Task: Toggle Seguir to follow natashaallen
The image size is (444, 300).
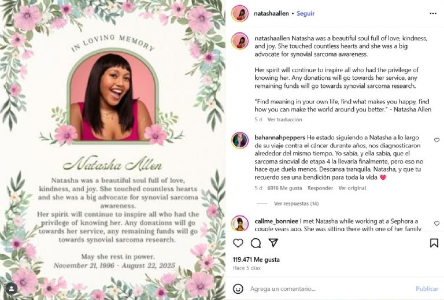Action: 305,13
